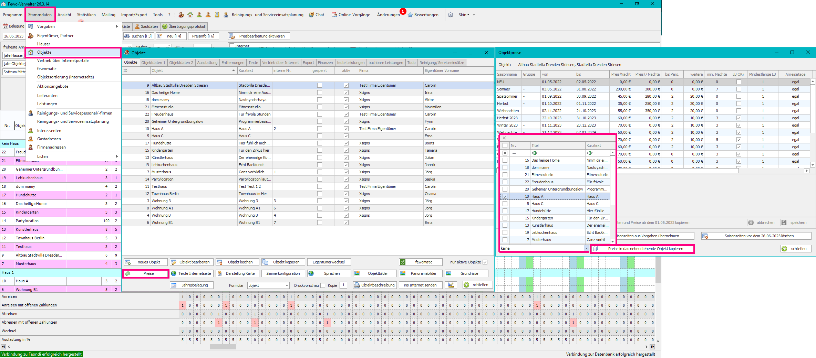Click Saisonzeiten vor dem 26.06.2023 löschen
816x358 pixels.
[x=756, y=236]
